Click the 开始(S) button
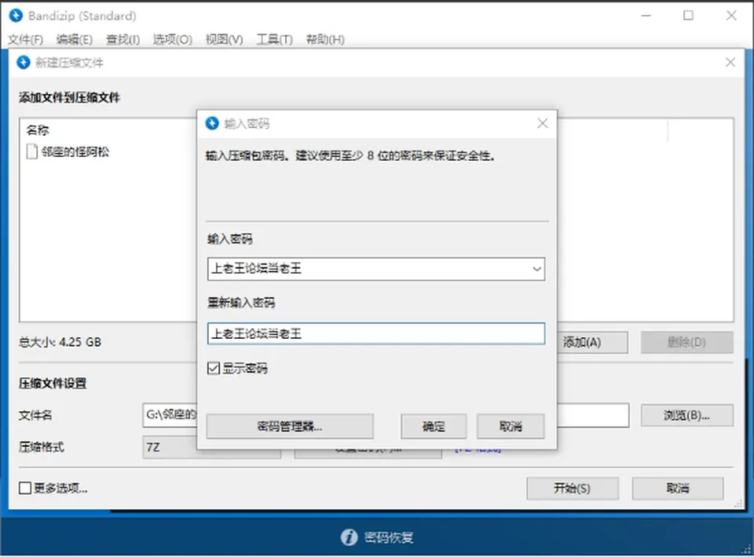 click(x=573, y=488)
